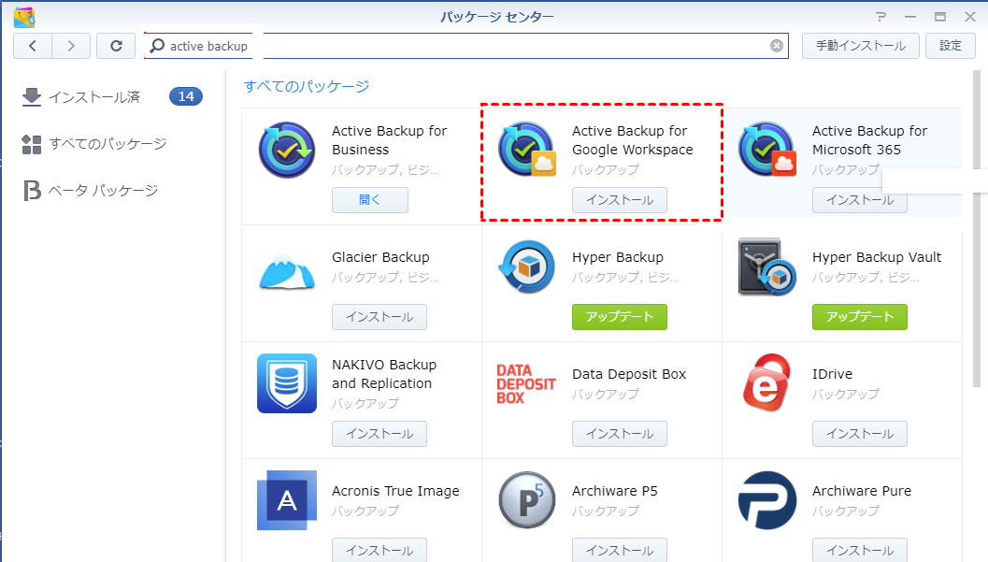Click Active Backup for Google Workspace icon

pos(527,150)
